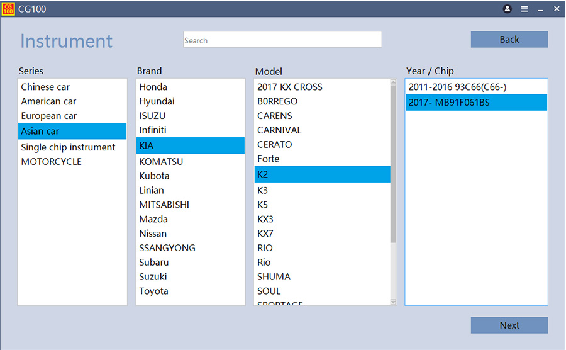This screenshot has width=566, height=350.
Task: Select CARNIVAL model
Action: (279, 130)
